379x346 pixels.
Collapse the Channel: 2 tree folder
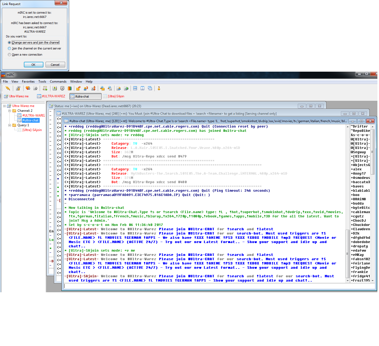[9, 111]
